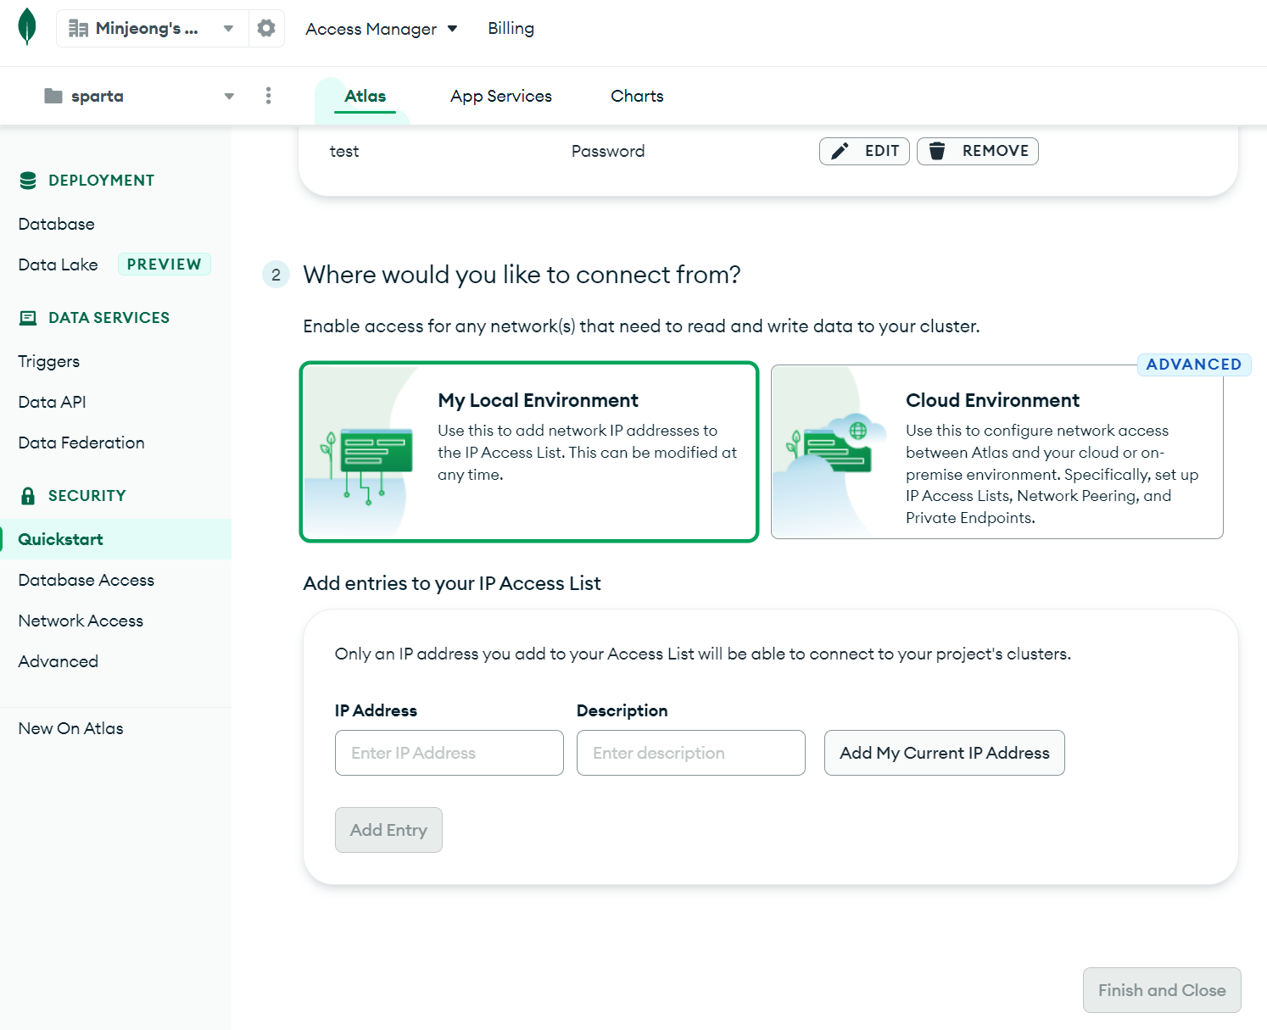Click the Security lock icon
This screenshot has height=1030, width=1267.
(28, 496)
